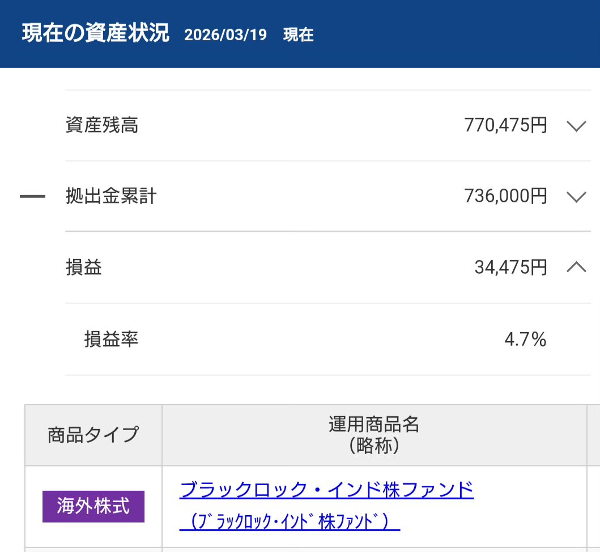Click the minus icon beside 拠出金累計
Image resolution: width=600 pixels, height=552 pixels.
pos(33,197)
